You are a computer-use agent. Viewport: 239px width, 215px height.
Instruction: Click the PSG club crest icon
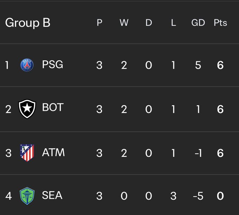(27, 65)
